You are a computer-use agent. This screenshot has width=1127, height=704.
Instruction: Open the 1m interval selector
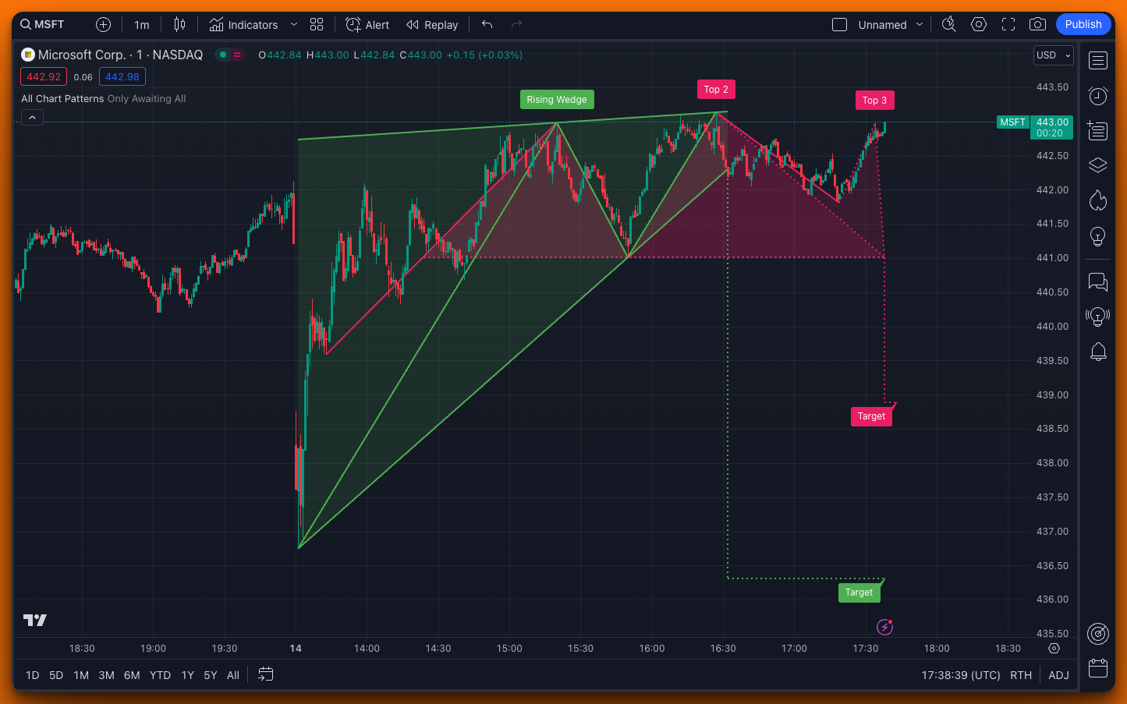click(141, 24)
